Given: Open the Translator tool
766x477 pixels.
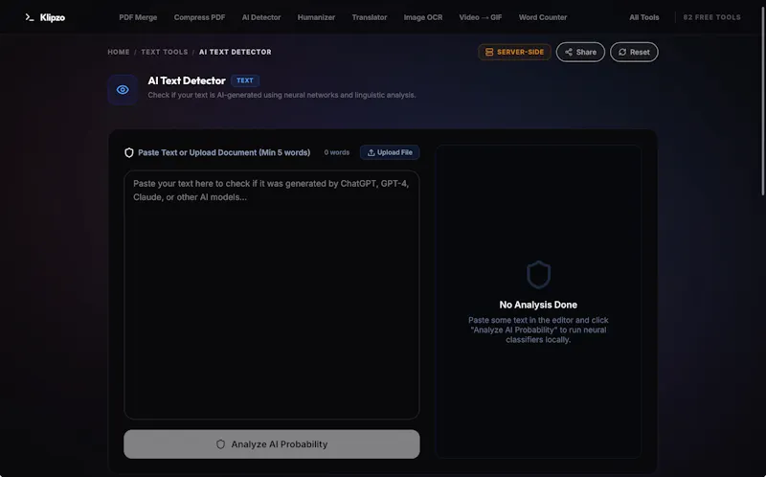Looking at the screenshot, I should 370,17.
